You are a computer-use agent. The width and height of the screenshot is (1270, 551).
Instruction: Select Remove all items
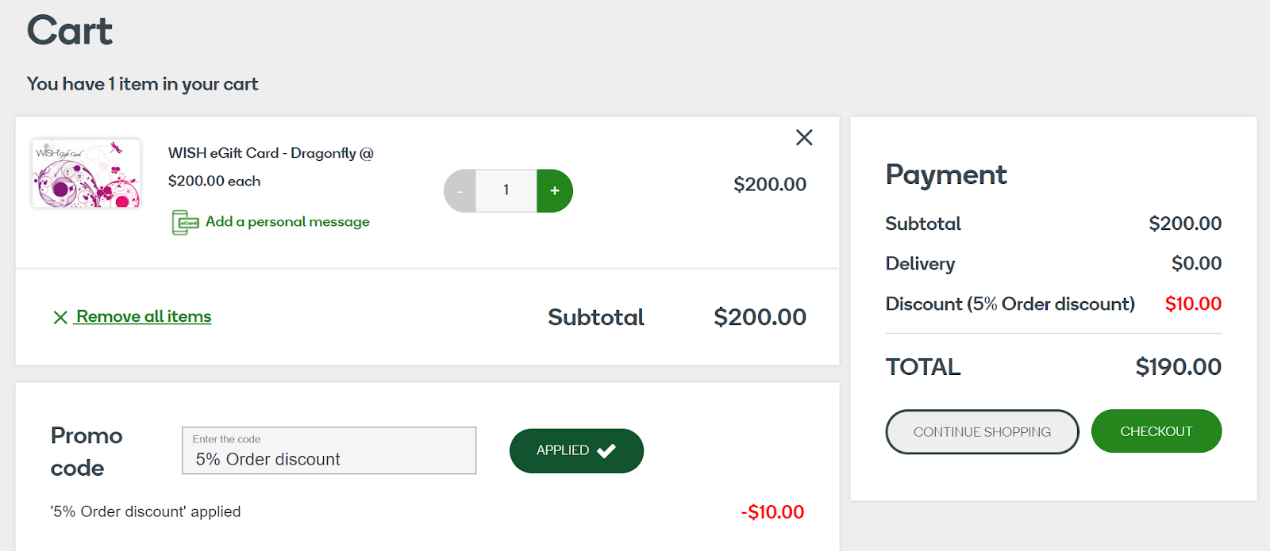point(143,316)
